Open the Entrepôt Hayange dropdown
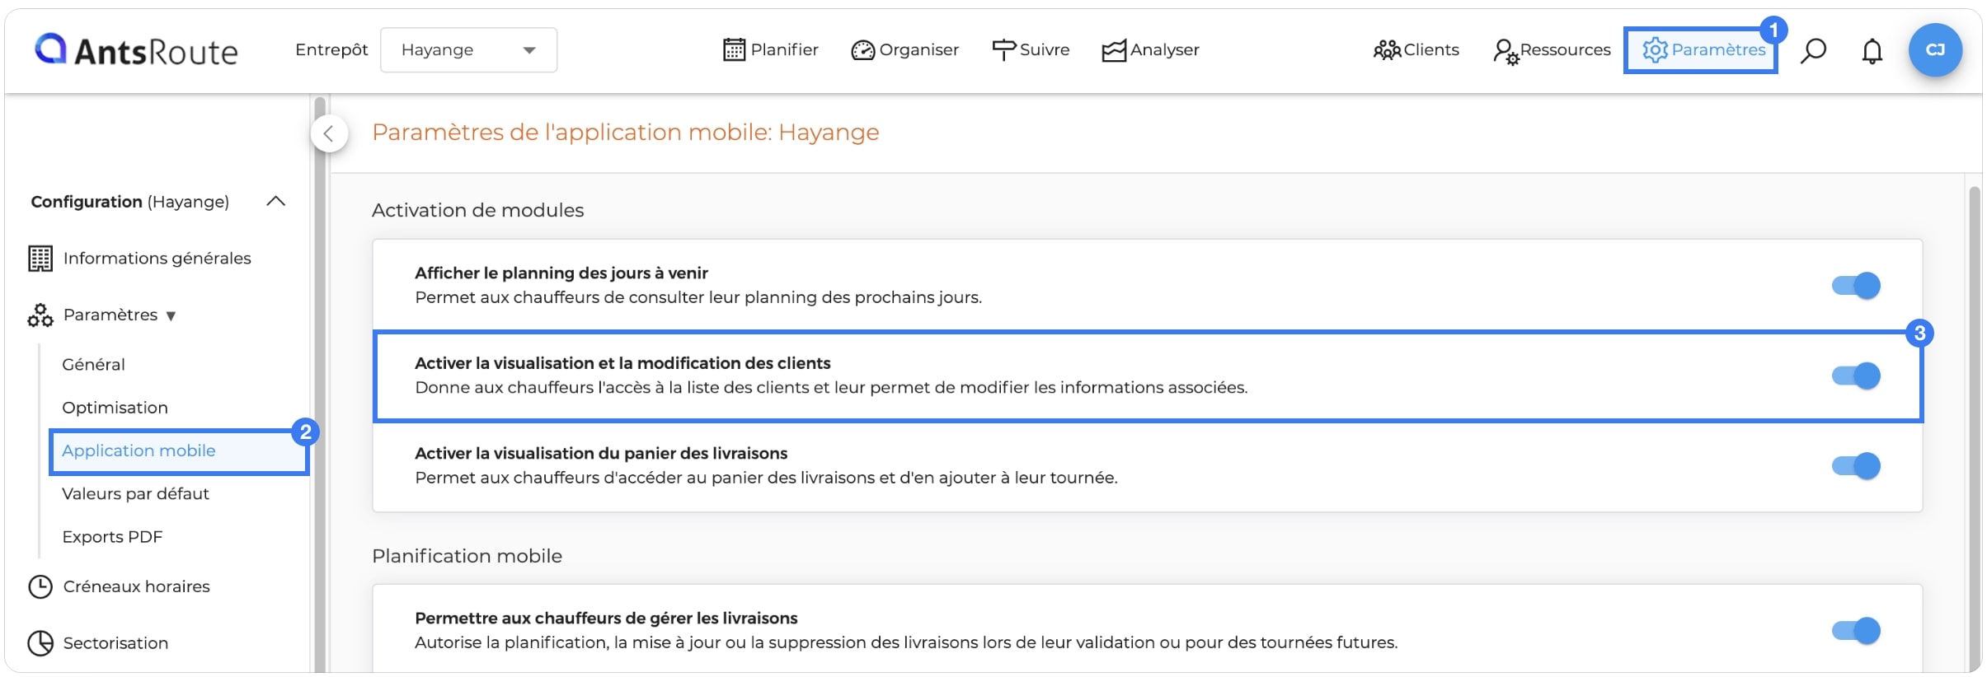This screenshot has width=1987, height=677. (468, 50)
